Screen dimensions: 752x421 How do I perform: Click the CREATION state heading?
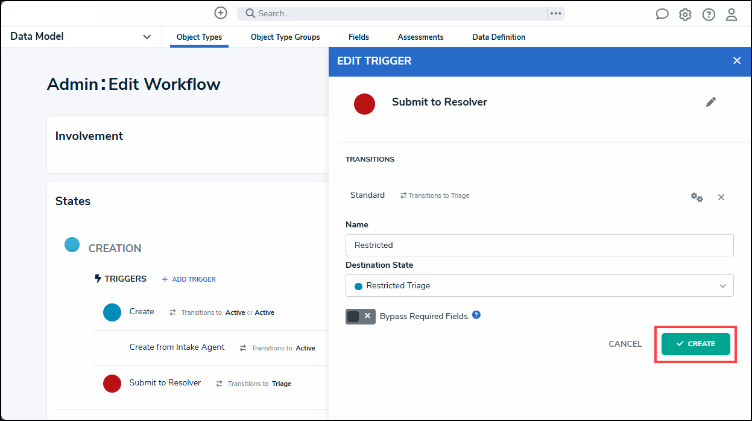(115, 248)
